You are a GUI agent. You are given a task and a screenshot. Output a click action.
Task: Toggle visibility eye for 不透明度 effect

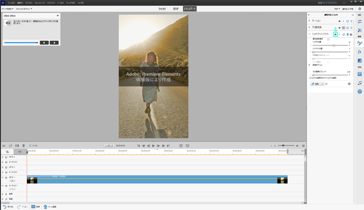[339, 28]
